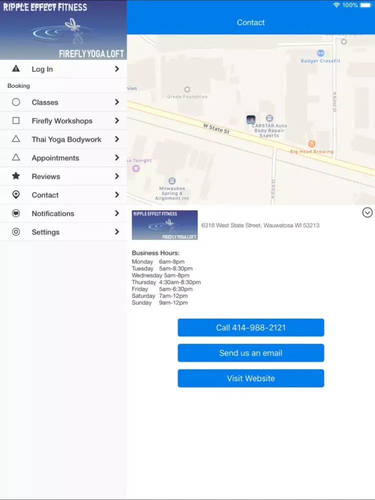Tap the studio location pin on map
The height and width of the screenshot is (500, 375).
[251, 119]
